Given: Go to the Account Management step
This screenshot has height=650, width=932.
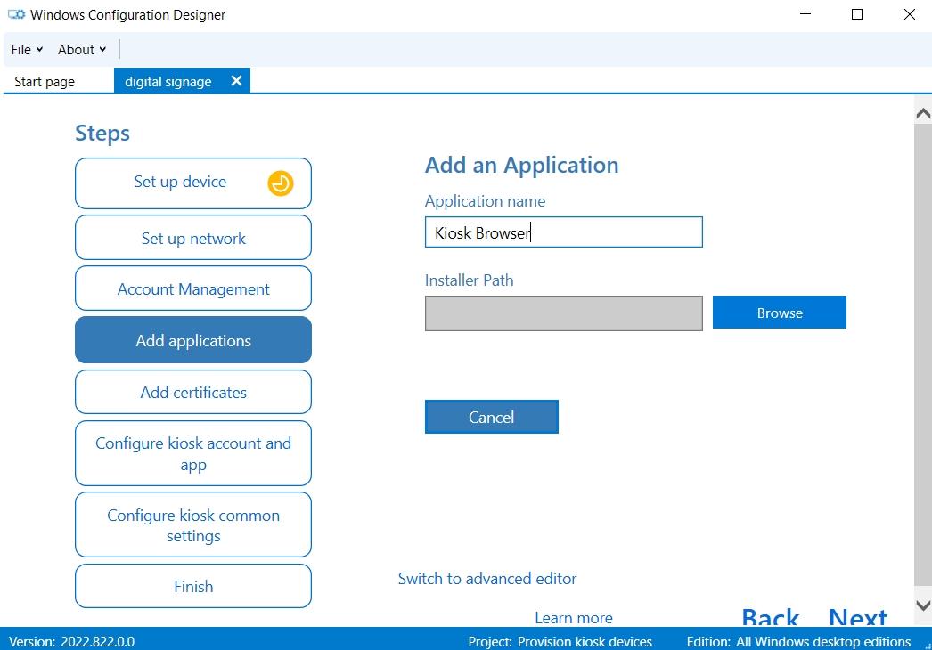Looking at the screenshot, I should pos(192,288).
